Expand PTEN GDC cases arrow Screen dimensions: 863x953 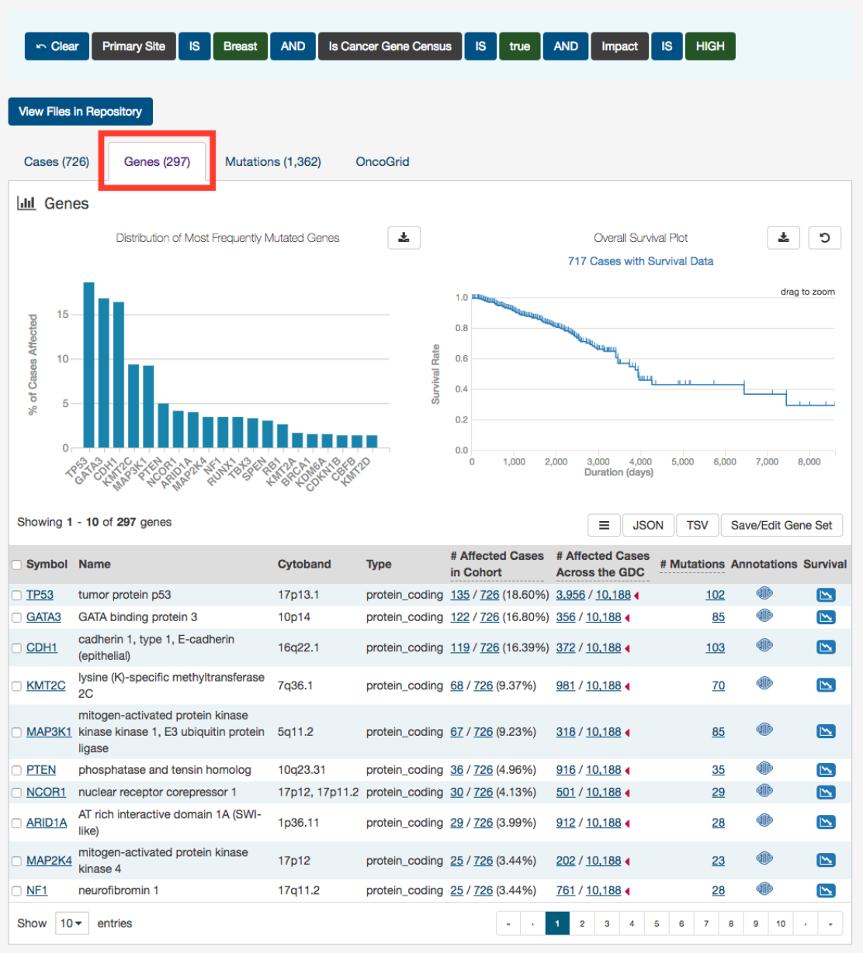point(627,771)
